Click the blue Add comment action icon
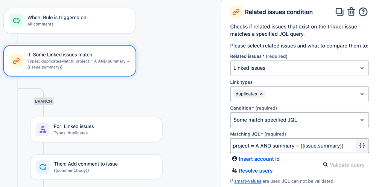 click(43, 167)
